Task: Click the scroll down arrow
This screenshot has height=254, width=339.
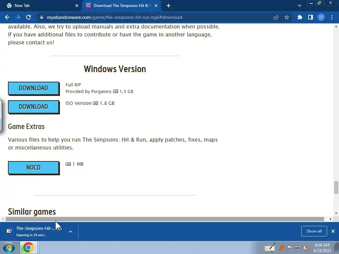Action: [x=336, y=213]
